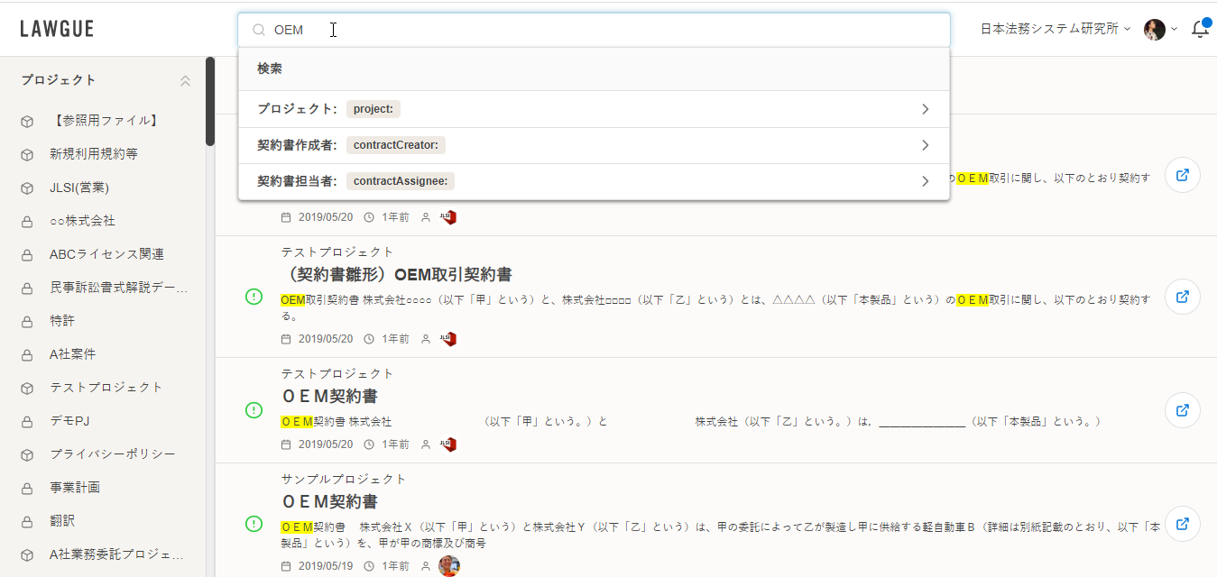
Task: Select the 契約書作成者 contractCreator: filter suggestion
Action: point(593,145)
